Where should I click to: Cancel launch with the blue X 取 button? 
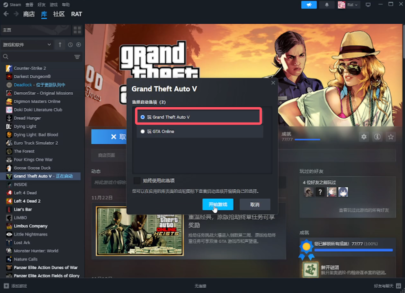coord(109,137)
